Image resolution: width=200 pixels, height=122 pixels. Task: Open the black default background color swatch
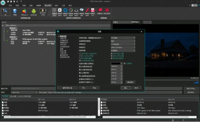[x=117, y=63]
